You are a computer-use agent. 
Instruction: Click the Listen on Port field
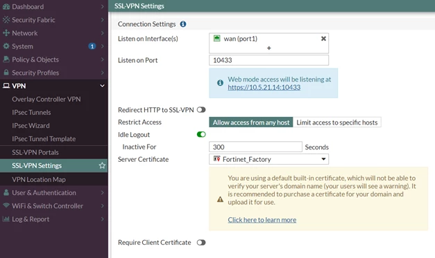click(268, 60)
